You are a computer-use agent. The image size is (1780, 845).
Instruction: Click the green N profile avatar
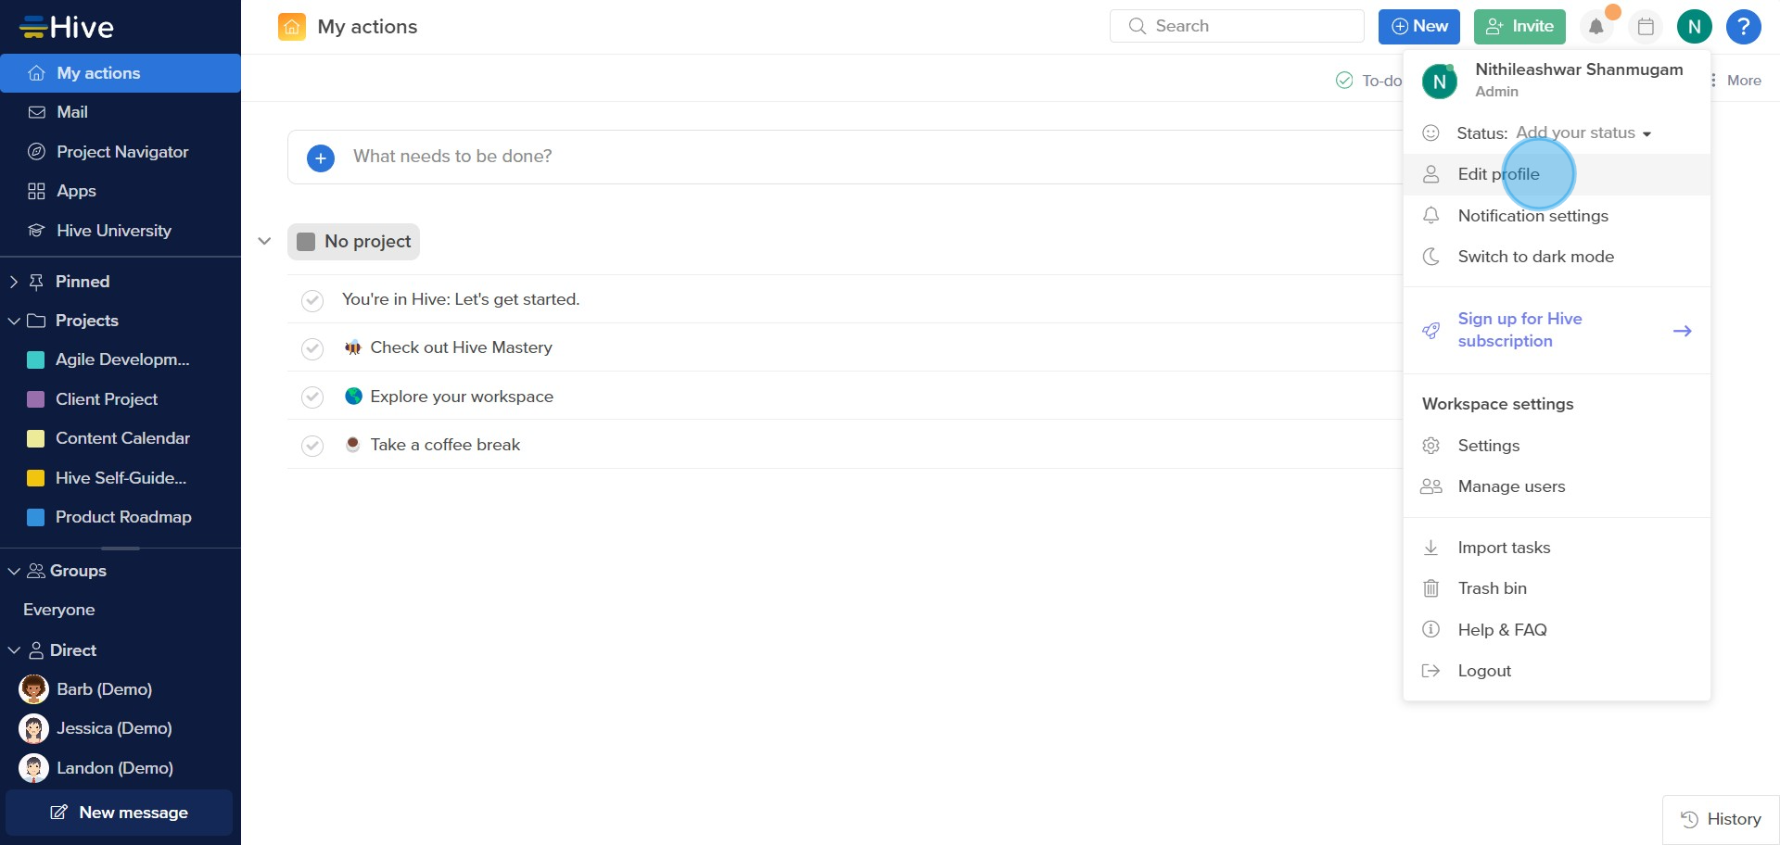1695,27
